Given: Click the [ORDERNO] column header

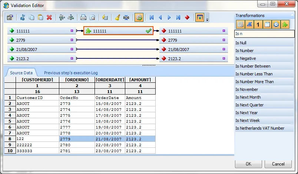Looking at the screenshot, I should (77, 80).
